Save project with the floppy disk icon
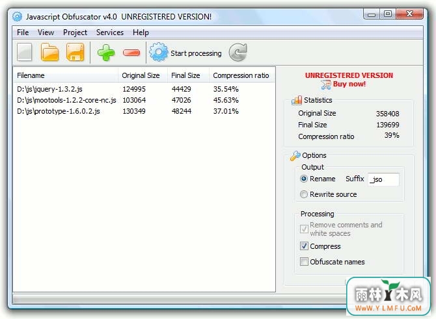This screenshot has height=319, width=436. tap(75, 52)
